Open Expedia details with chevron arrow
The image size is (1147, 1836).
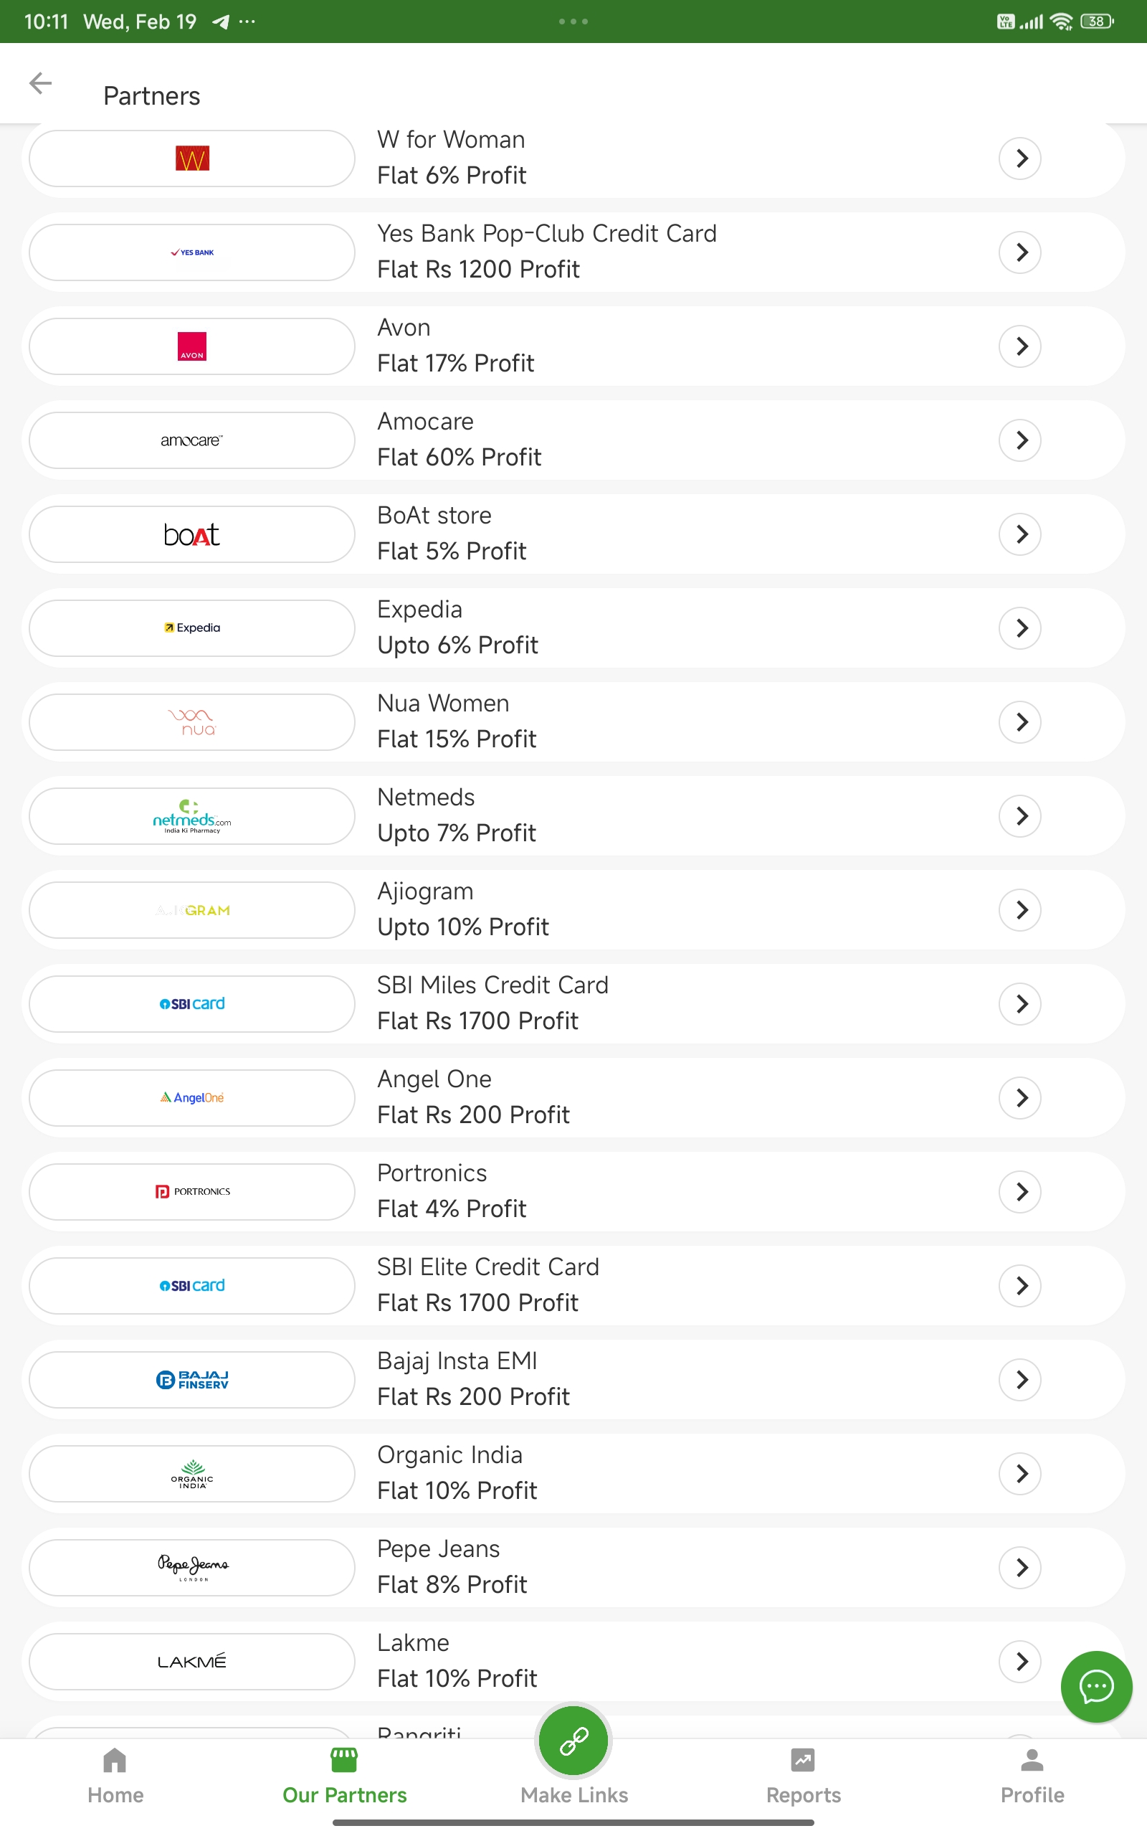point(1020,628)
